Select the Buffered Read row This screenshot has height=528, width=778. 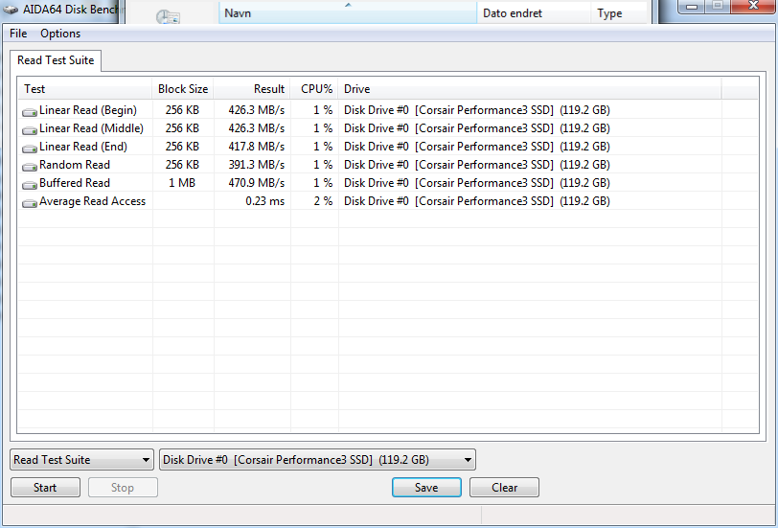tap(388, 183)
